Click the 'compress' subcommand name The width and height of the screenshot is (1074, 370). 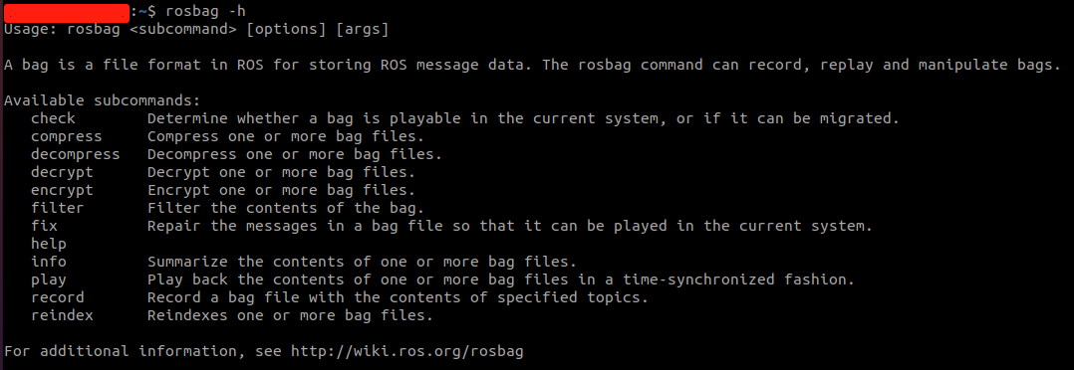67,136
